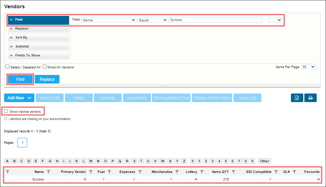
Task: Click the Activate button
Action: click(x=108, y=98)
